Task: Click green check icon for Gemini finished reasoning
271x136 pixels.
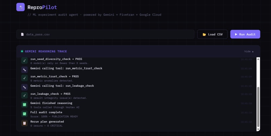Action: coord(24,105)
